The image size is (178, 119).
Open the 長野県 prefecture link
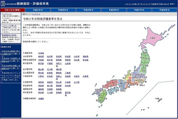point(68,60)
